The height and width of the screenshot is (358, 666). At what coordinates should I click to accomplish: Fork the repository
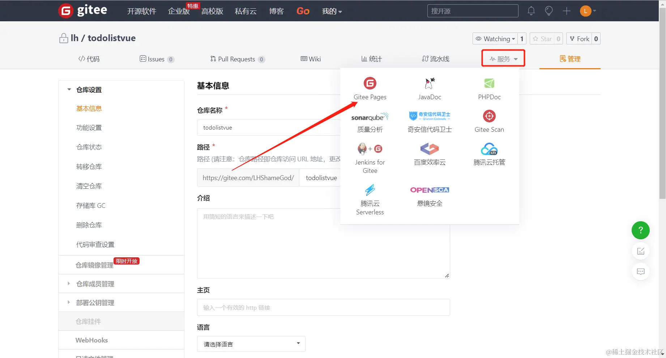pyautogui.click(x=579, y=39)
